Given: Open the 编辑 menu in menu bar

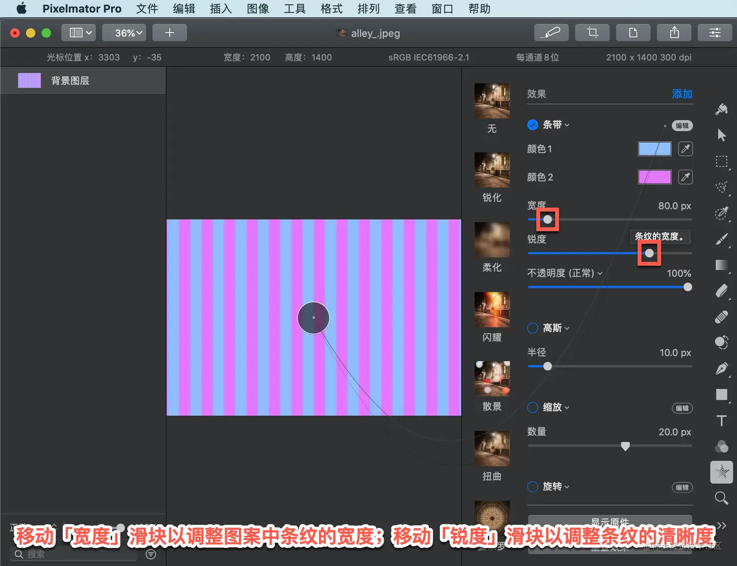Looking at the screenshot, I should point(184,8).
